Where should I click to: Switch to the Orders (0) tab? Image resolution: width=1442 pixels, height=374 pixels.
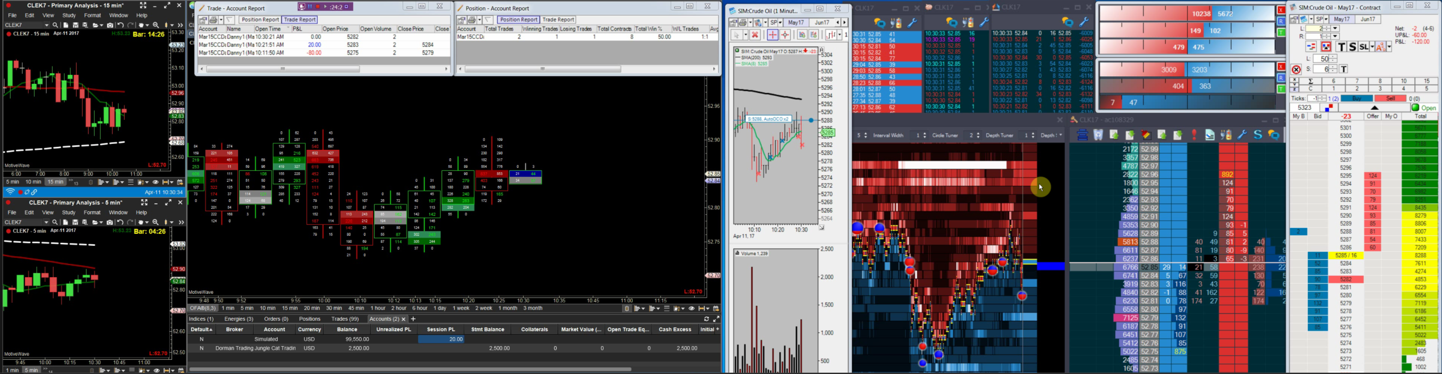[276, 319]
